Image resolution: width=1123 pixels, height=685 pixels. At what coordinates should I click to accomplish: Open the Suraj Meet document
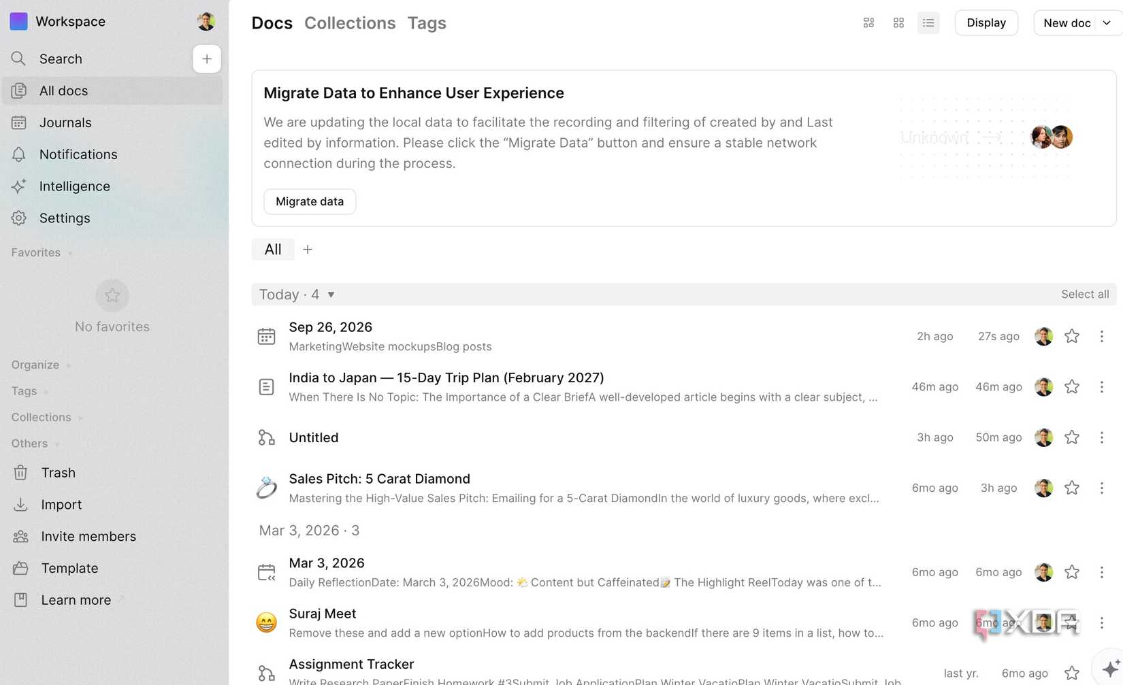click(323, 614)
